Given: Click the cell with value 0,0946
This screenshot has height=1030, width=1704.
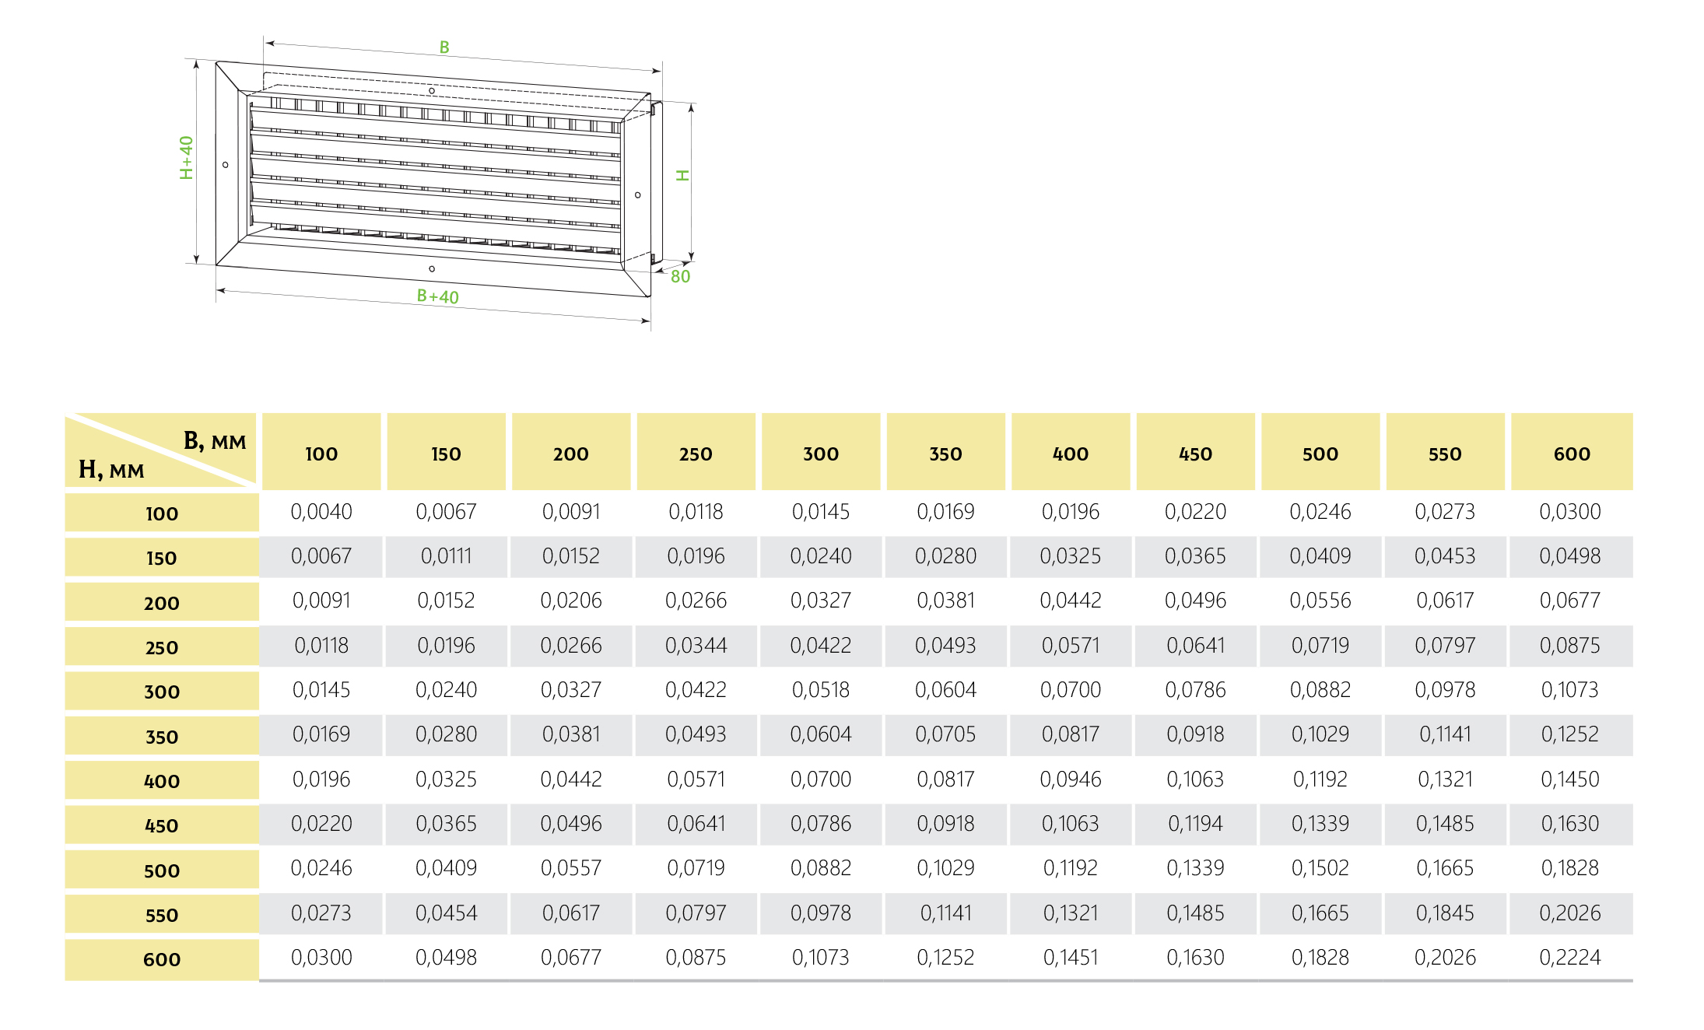Looking at the screenshot, I should [x=1071, y=780].
